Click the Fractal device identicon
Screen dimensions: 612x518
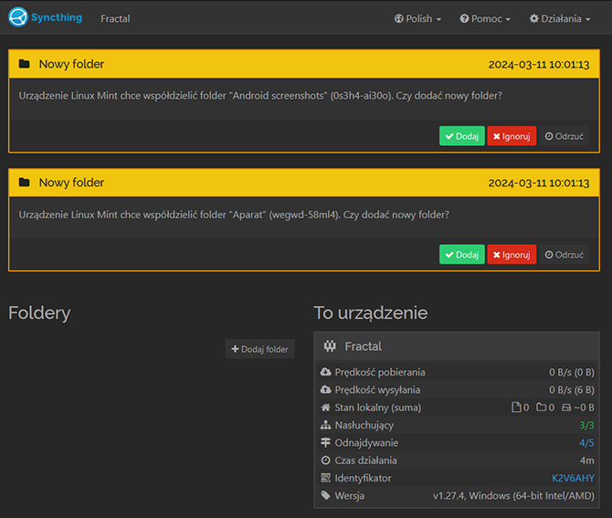(x=330, y=346)
